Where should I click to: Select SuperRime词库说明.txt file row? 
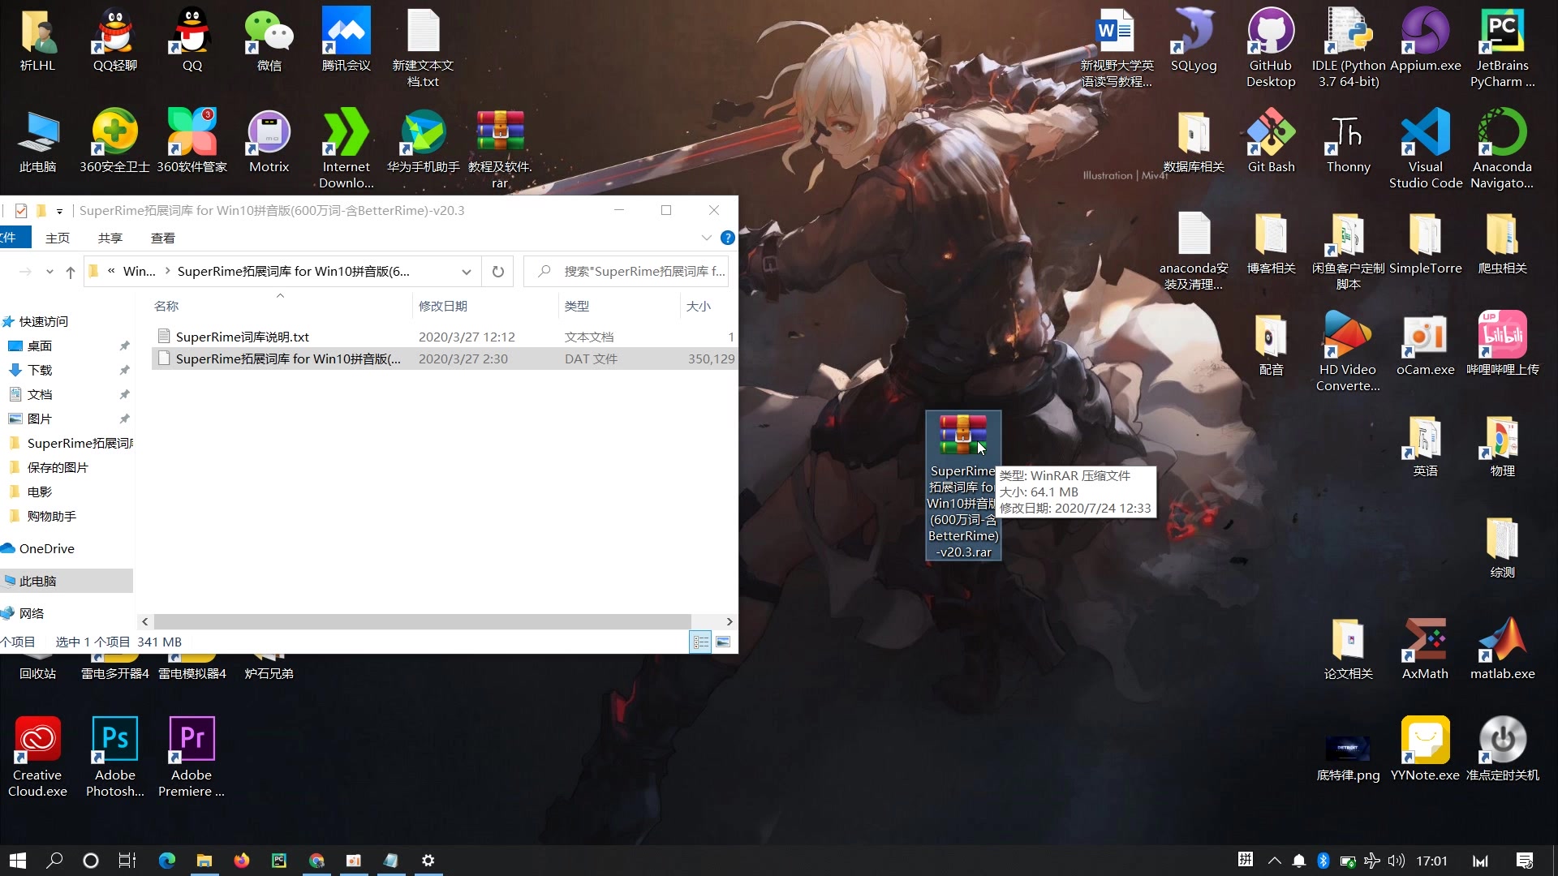pyautogui.click(x=444, y=337)
